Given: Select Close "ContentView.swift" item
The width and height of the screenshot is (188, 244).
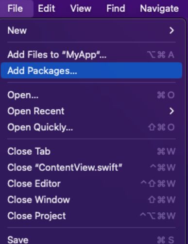Looking at the screenshot, I should point(91,167).
